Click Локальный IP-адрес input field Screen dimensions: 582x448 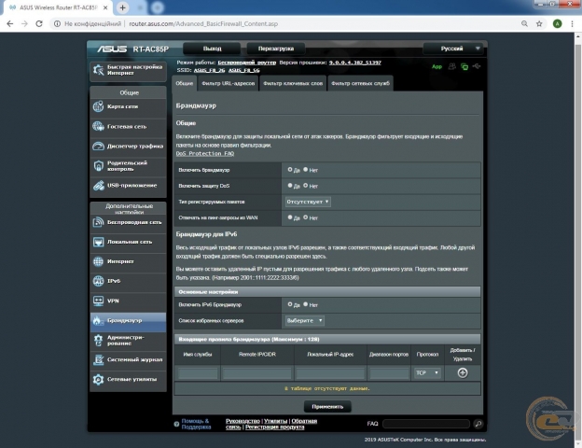[330, 373]
